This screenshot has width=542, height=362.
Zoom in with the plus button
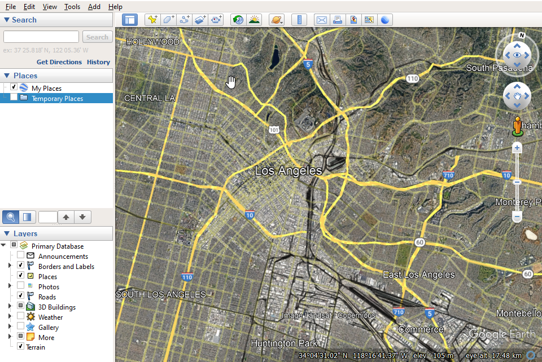tap(517, 148)
